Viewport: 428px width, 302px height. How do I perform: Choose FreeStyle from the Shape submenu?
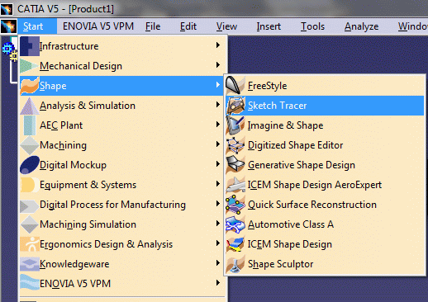[325, 86]
